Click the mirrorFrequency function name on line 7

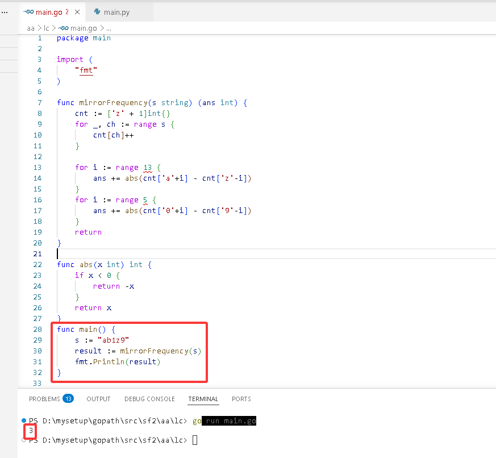[x=113, y=102]
